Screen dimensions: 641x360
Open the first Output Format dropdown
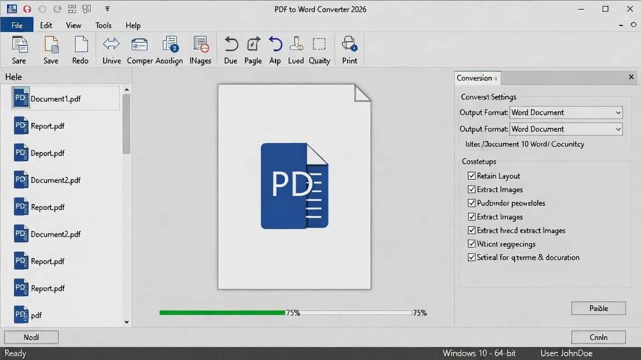566,112
